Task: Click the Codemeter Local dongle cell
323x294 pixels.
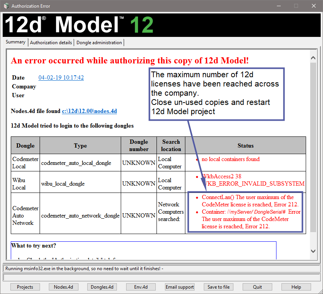Action: 25,163
